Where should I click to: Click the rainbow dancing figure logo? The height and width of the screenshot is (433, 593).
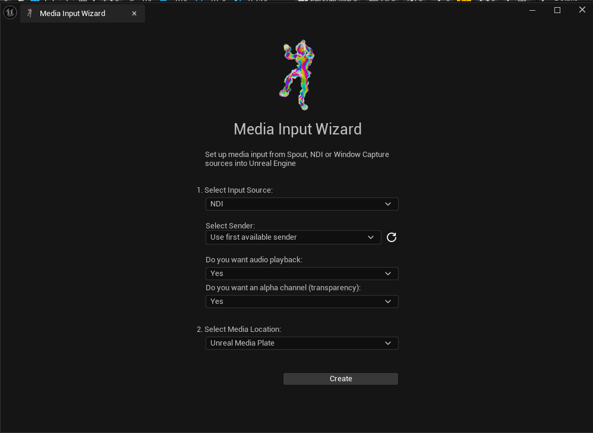[x=298, y=75]
